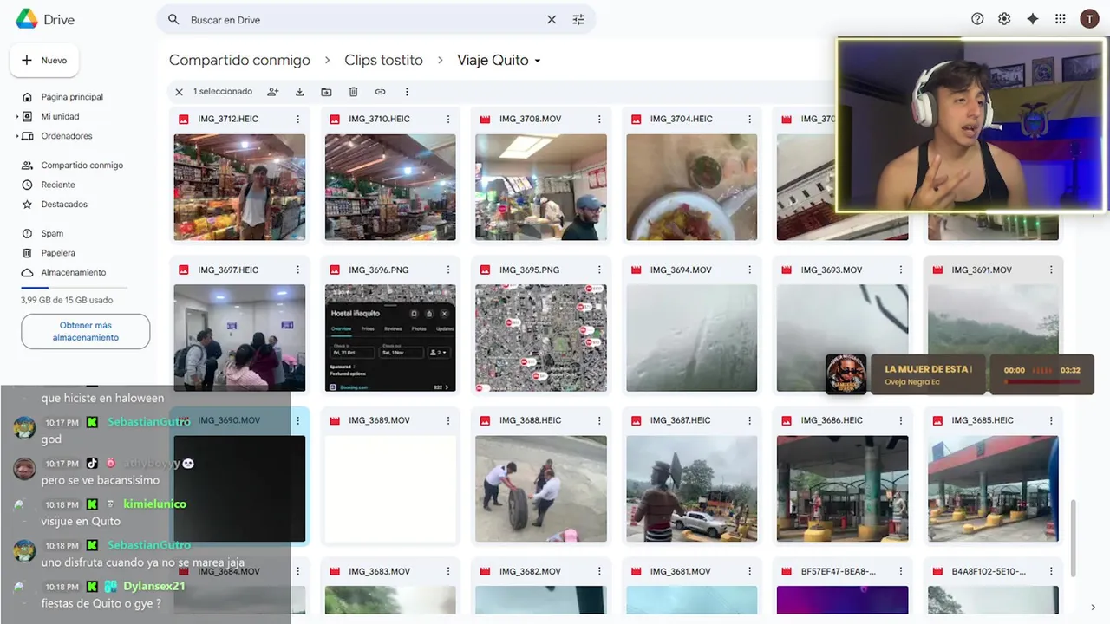This screenshot has height=624, width=1110.
Task: Go to Página principal
Action: coord(72,97)
